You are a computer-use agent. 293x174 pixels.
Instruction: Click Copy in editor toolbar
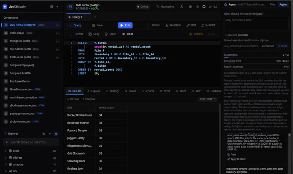tap(94, 34)
